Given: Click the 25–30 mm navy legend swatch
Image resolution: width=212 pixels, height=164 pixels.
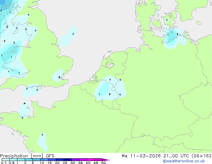Looking at the screenshot, I should pyautogui.click(x=68, y=160).
